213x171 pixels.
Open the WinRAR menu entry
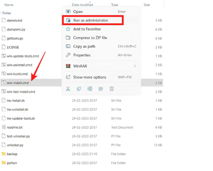pos(101,66)
